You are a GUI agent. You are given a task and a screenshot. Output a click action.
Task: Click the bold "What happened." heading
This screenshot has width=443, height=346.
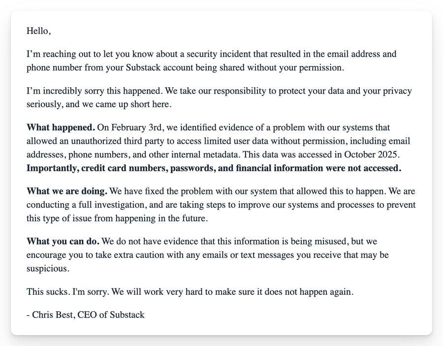pos(61,128)
